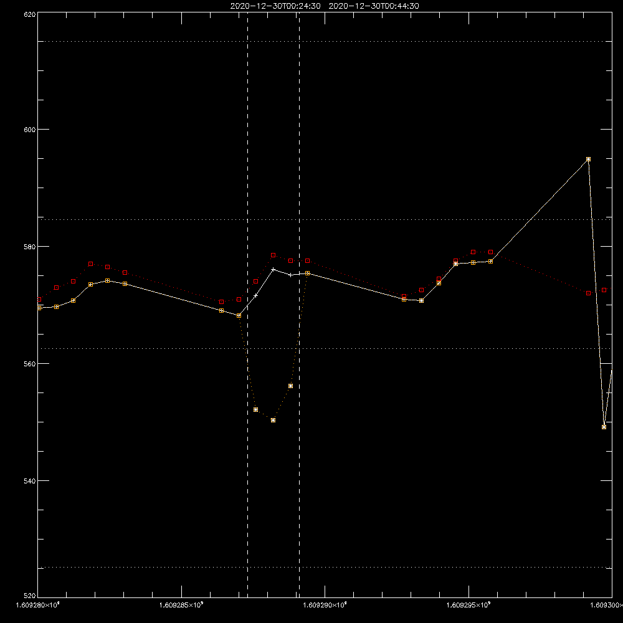
Task: Click the y-axis label 600
Action: (30, 130)
